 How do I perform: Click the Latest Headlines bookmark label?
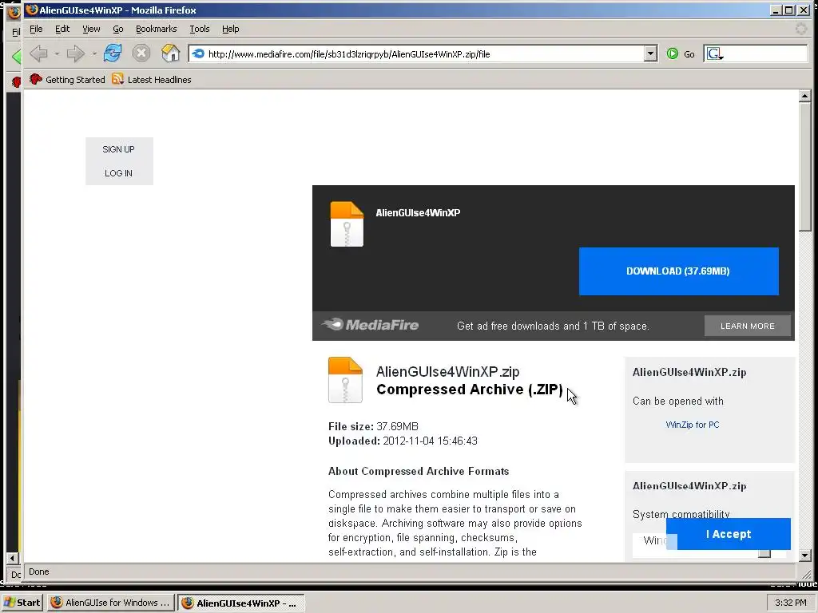[159, 80]
